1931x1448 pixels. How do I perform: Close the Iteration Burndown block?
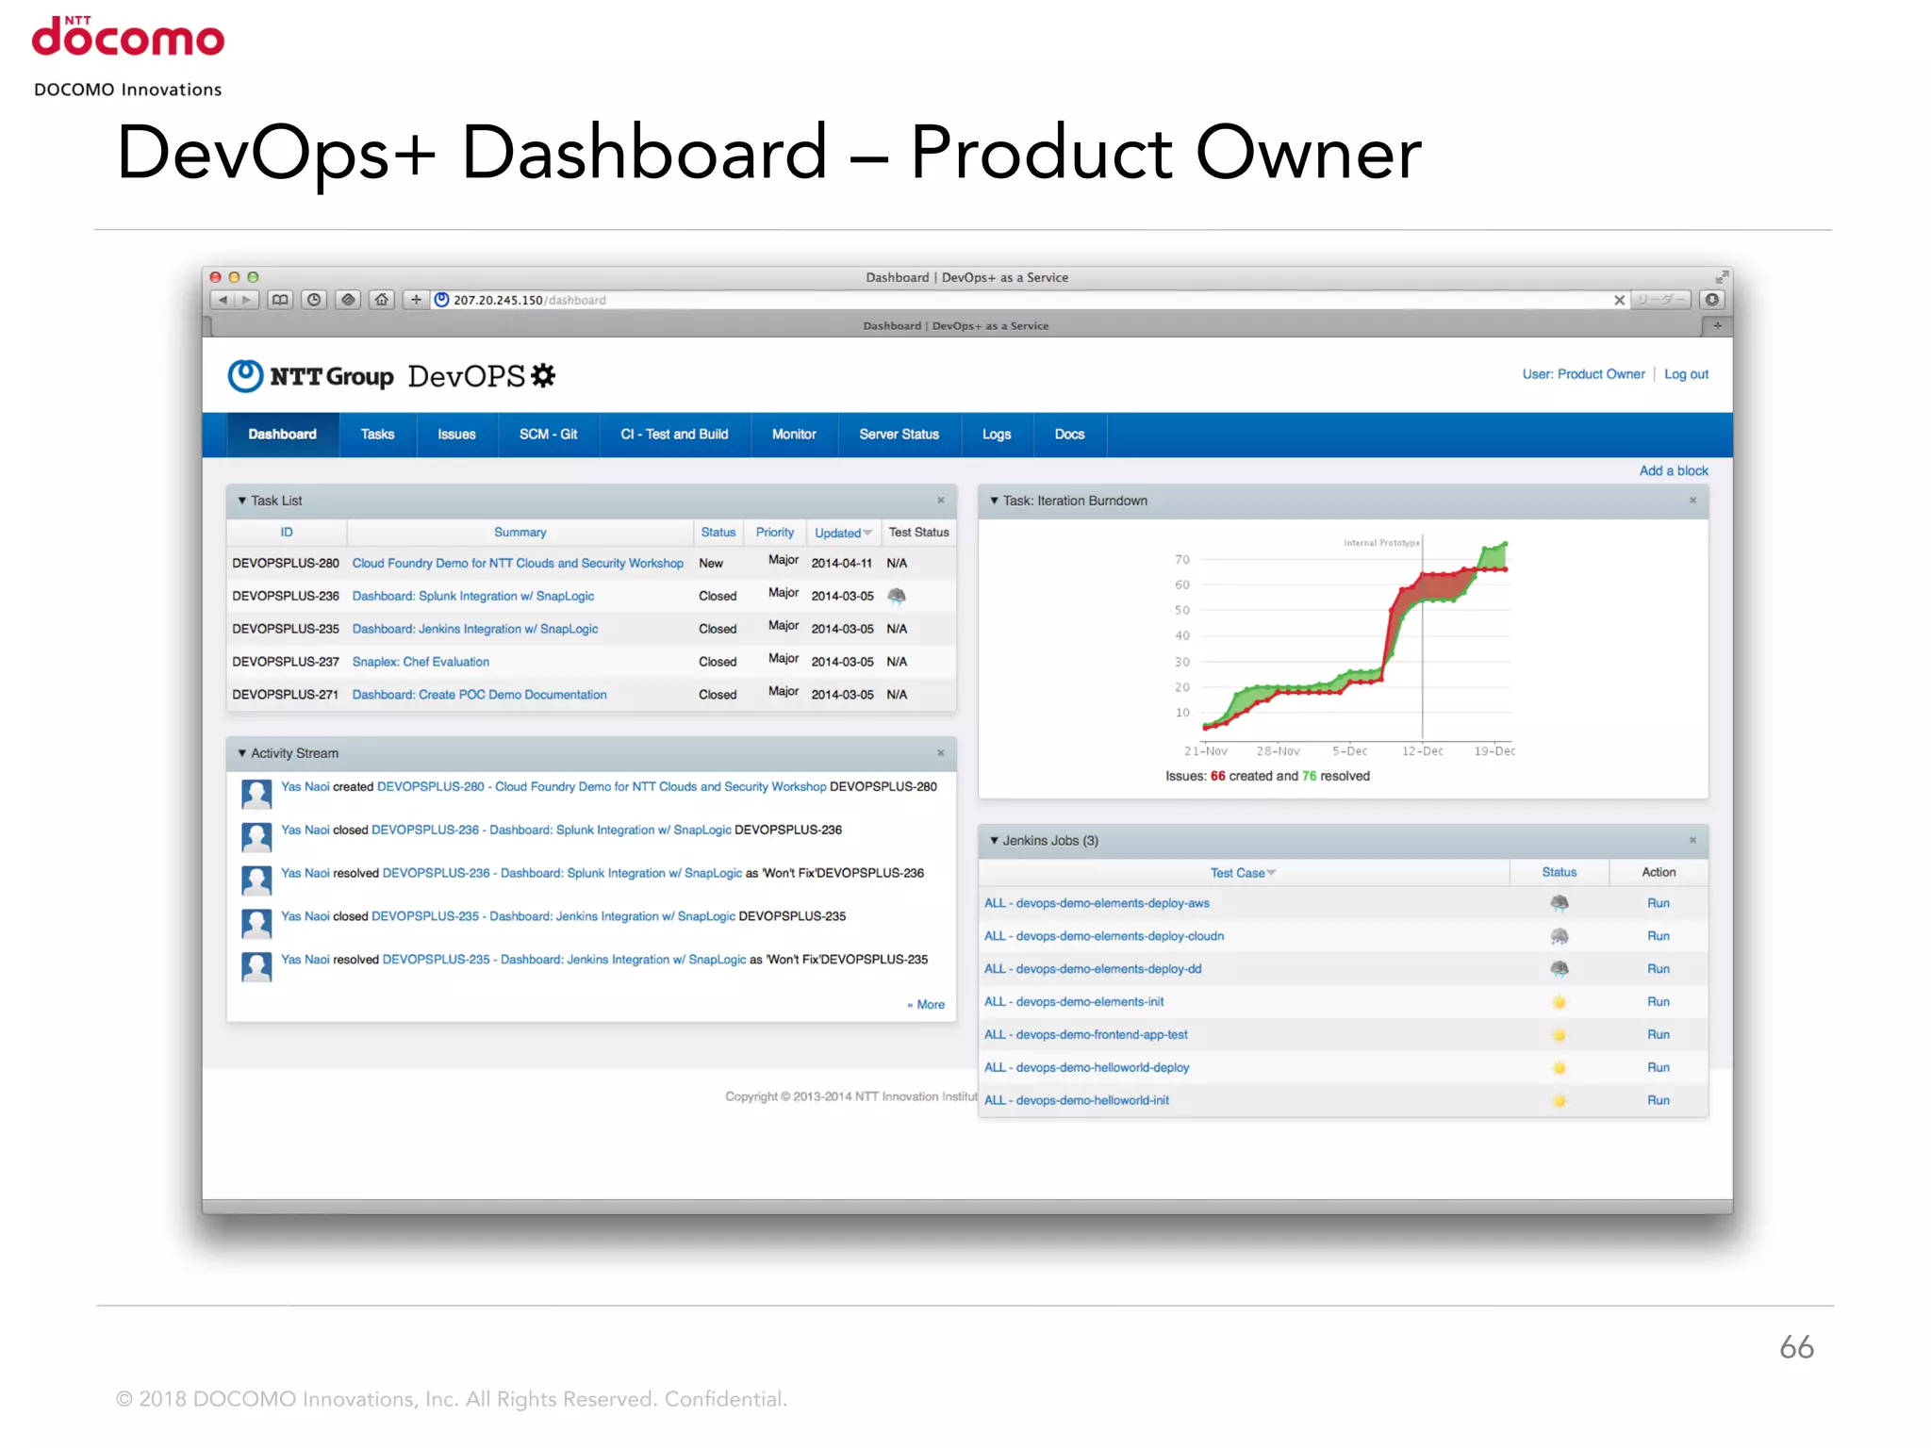1692,501
